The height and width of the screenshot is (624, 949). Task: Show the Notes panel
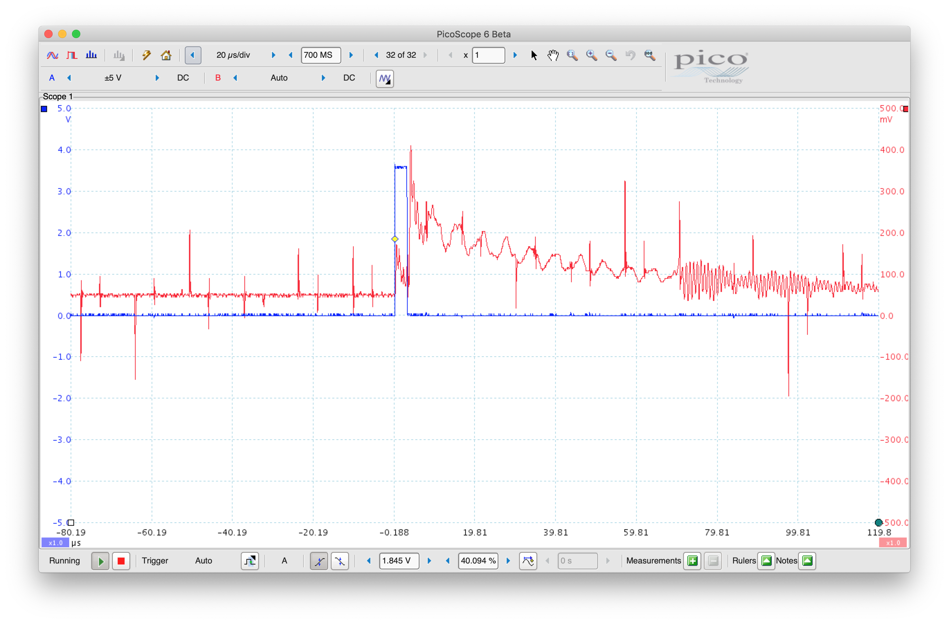[807, 561]
